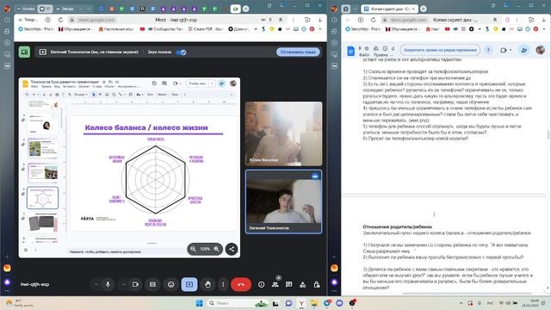
Task: Open a new tab in Docs browser window
Action: point(423,9)
